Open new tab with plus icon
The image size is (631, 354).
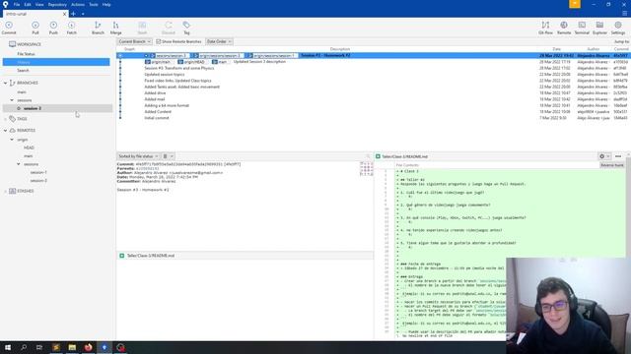click(73, 14)
